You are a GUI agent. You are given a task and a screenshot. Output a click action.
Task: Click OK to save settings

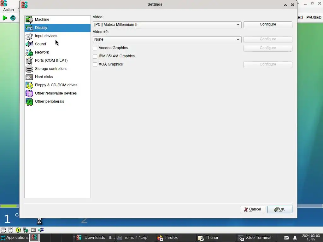279,210
